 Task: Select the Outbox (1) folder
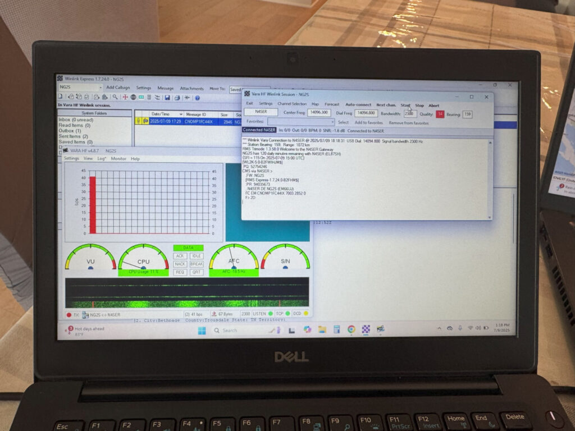[70, 130]
